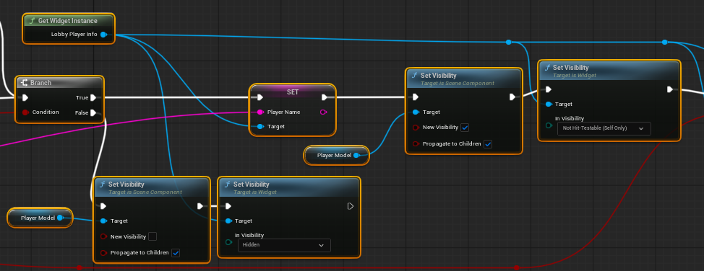Click exec input pin of Not Hit-Testable Set Visibility node
This screenshot has height=271, width=704.
coord(548,89)
